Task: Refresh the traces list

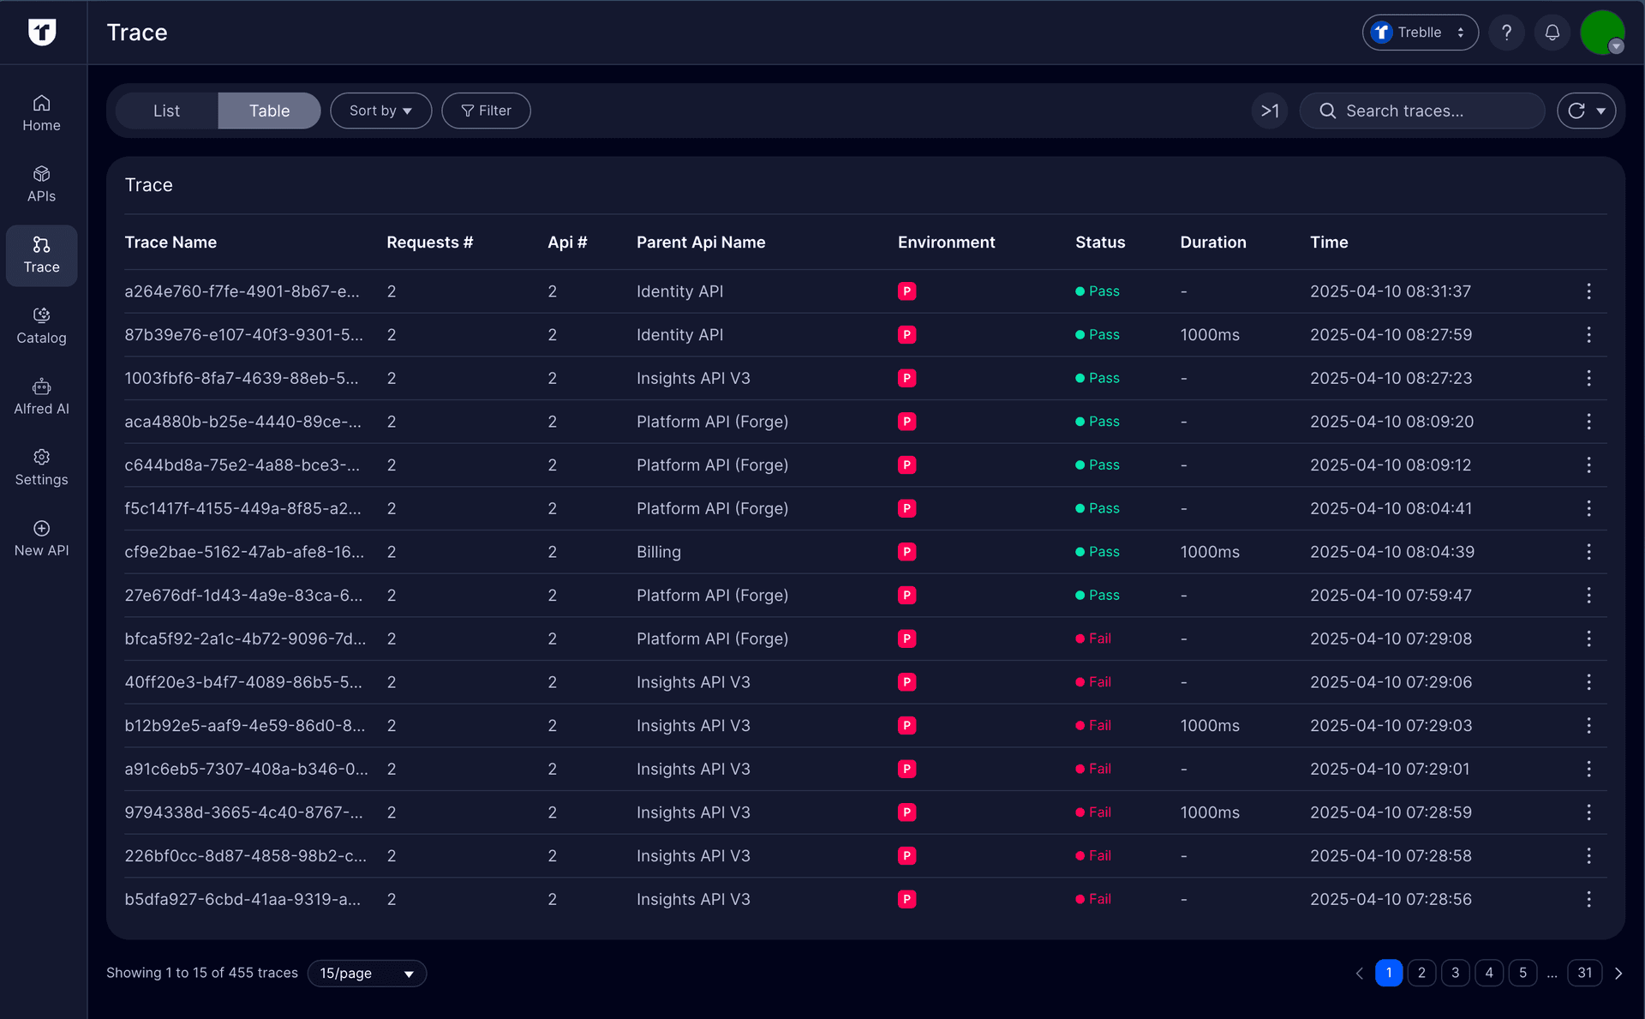Action: point(1576,111)
